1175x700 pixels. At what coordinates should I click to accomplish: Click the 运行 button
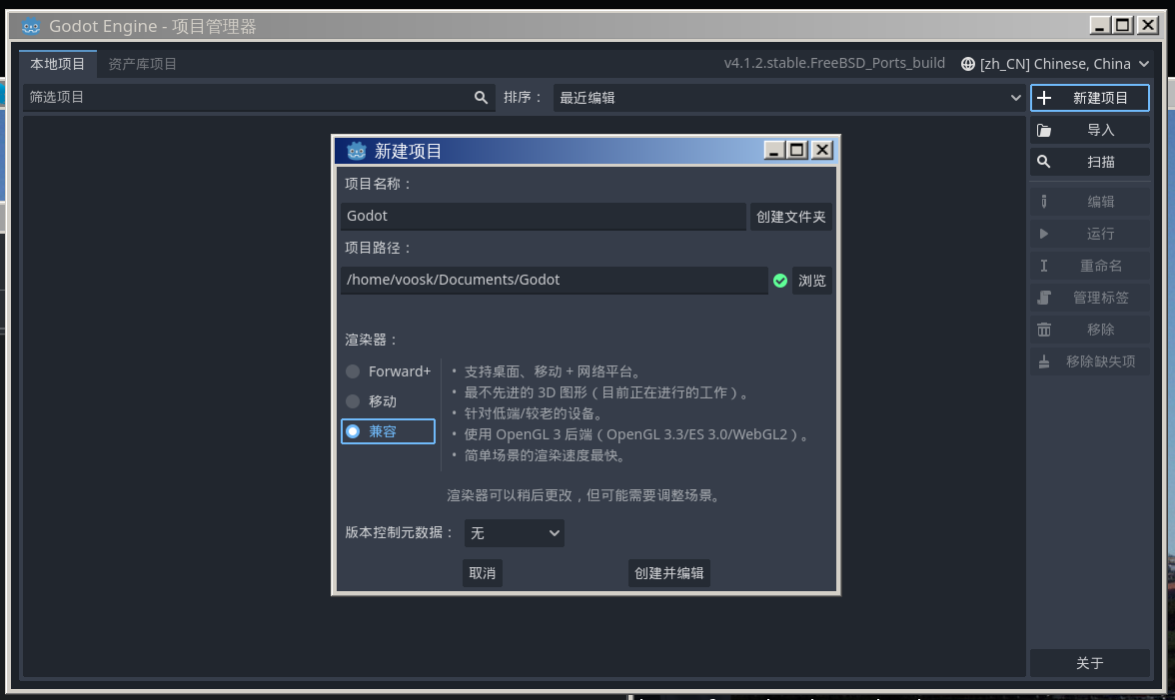click(x=1089, y=234)
